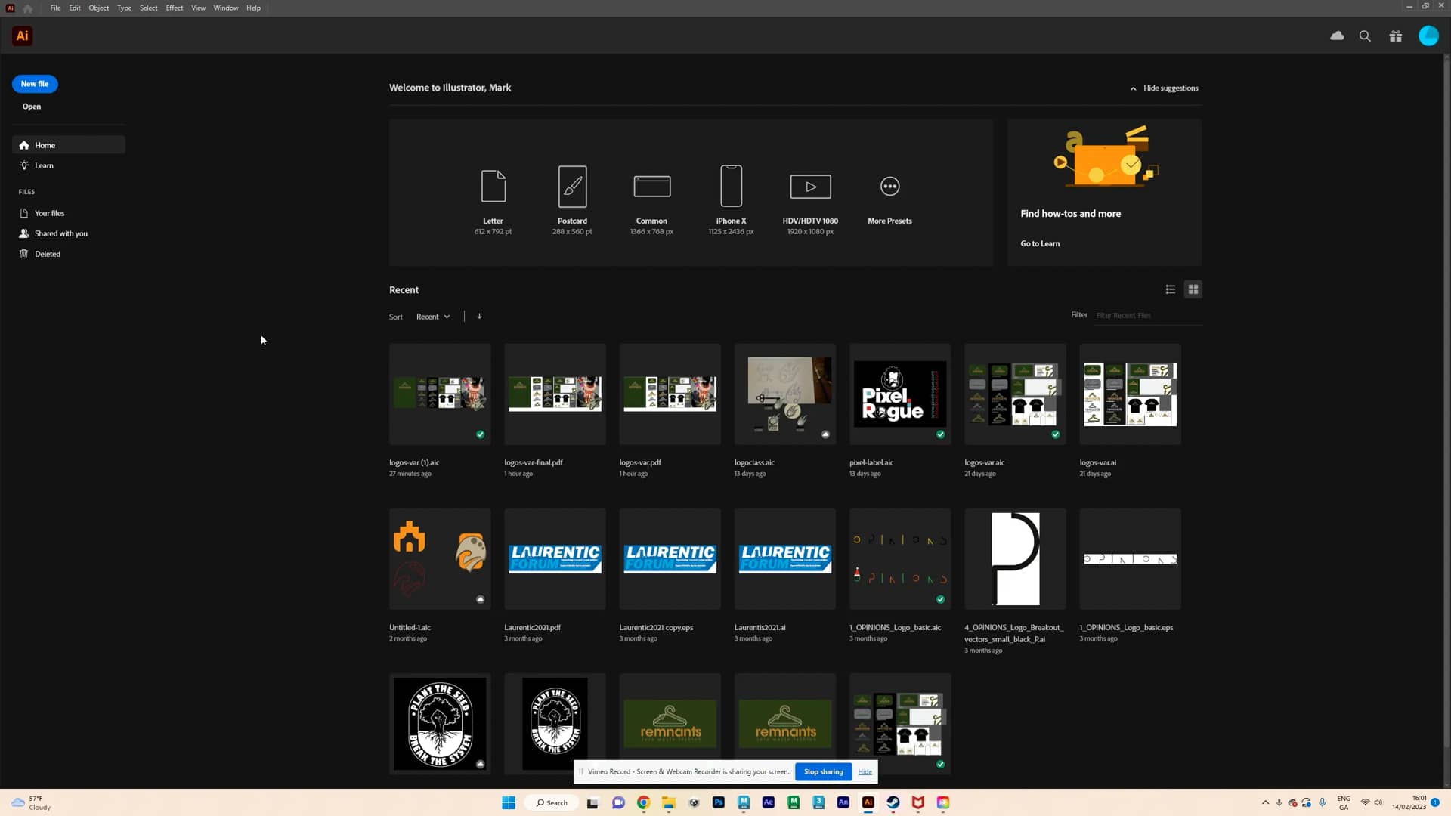This screenshot has width=1451, height=816.
Task: Collapse suggestions with Hide suggestions
Action: [1164, 88]
